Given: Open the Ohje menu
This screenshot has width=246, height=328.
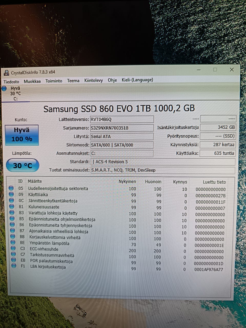Looking at the screenshot, I should (112, 80).
